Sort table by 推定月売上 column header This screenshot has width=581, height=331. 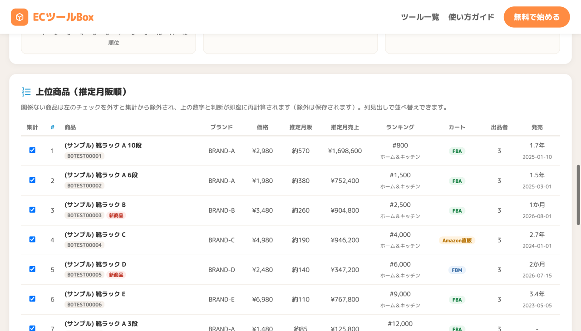(345, 127)
